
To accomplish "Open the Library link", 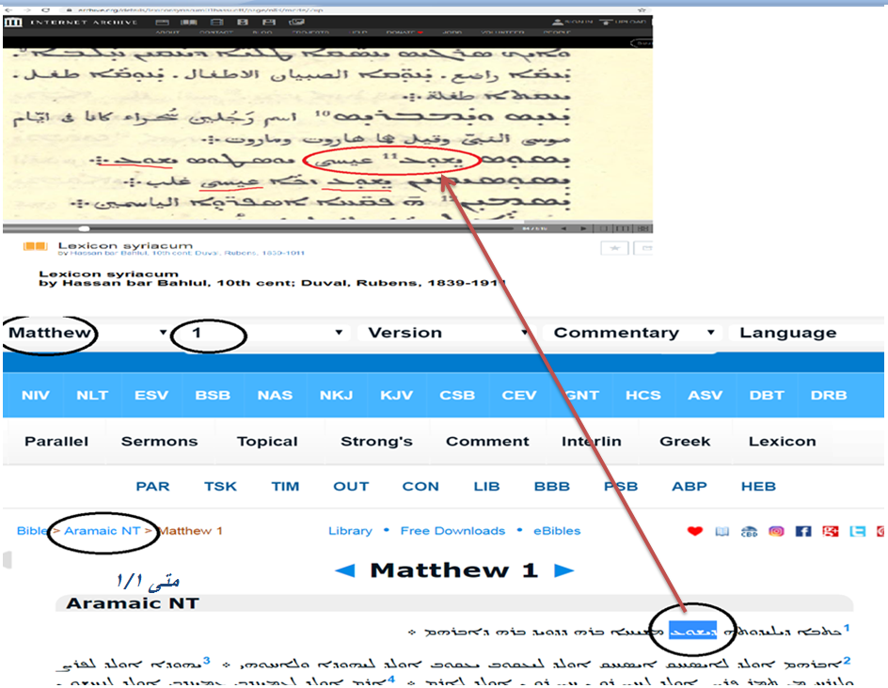I will pos(351,531).
